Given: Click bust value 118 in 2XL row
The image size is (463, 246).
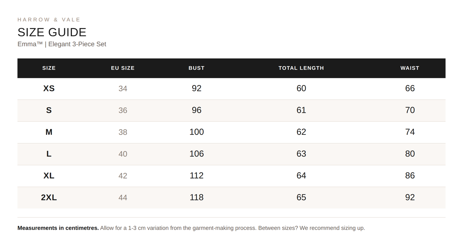Looking at the screenshot, I should 197,197.
